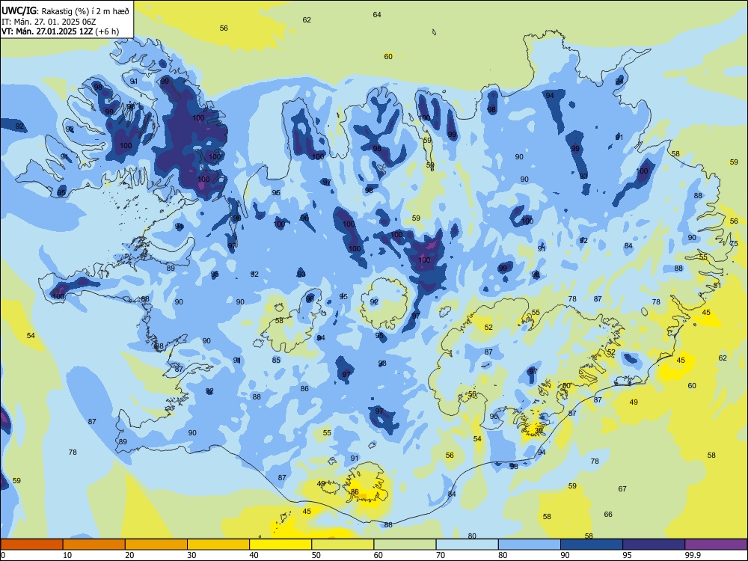The width and height of the screenshot is (748, 561).
Task: Click the map humidity value '85'
Action: [x=276, y=361]
